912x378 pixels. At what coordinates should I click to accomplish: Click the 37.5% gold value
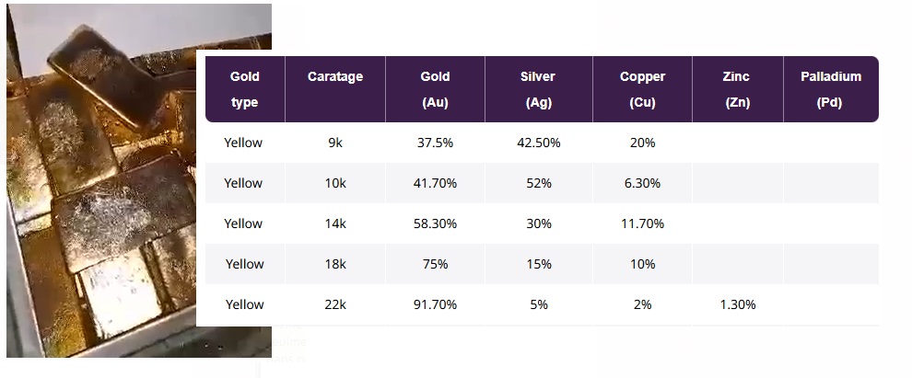click(435, 143)
